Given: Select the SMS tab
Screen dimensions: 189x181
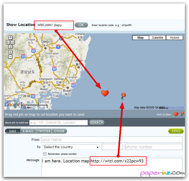Looking at the screenshot, I should (x=13, y=131).
